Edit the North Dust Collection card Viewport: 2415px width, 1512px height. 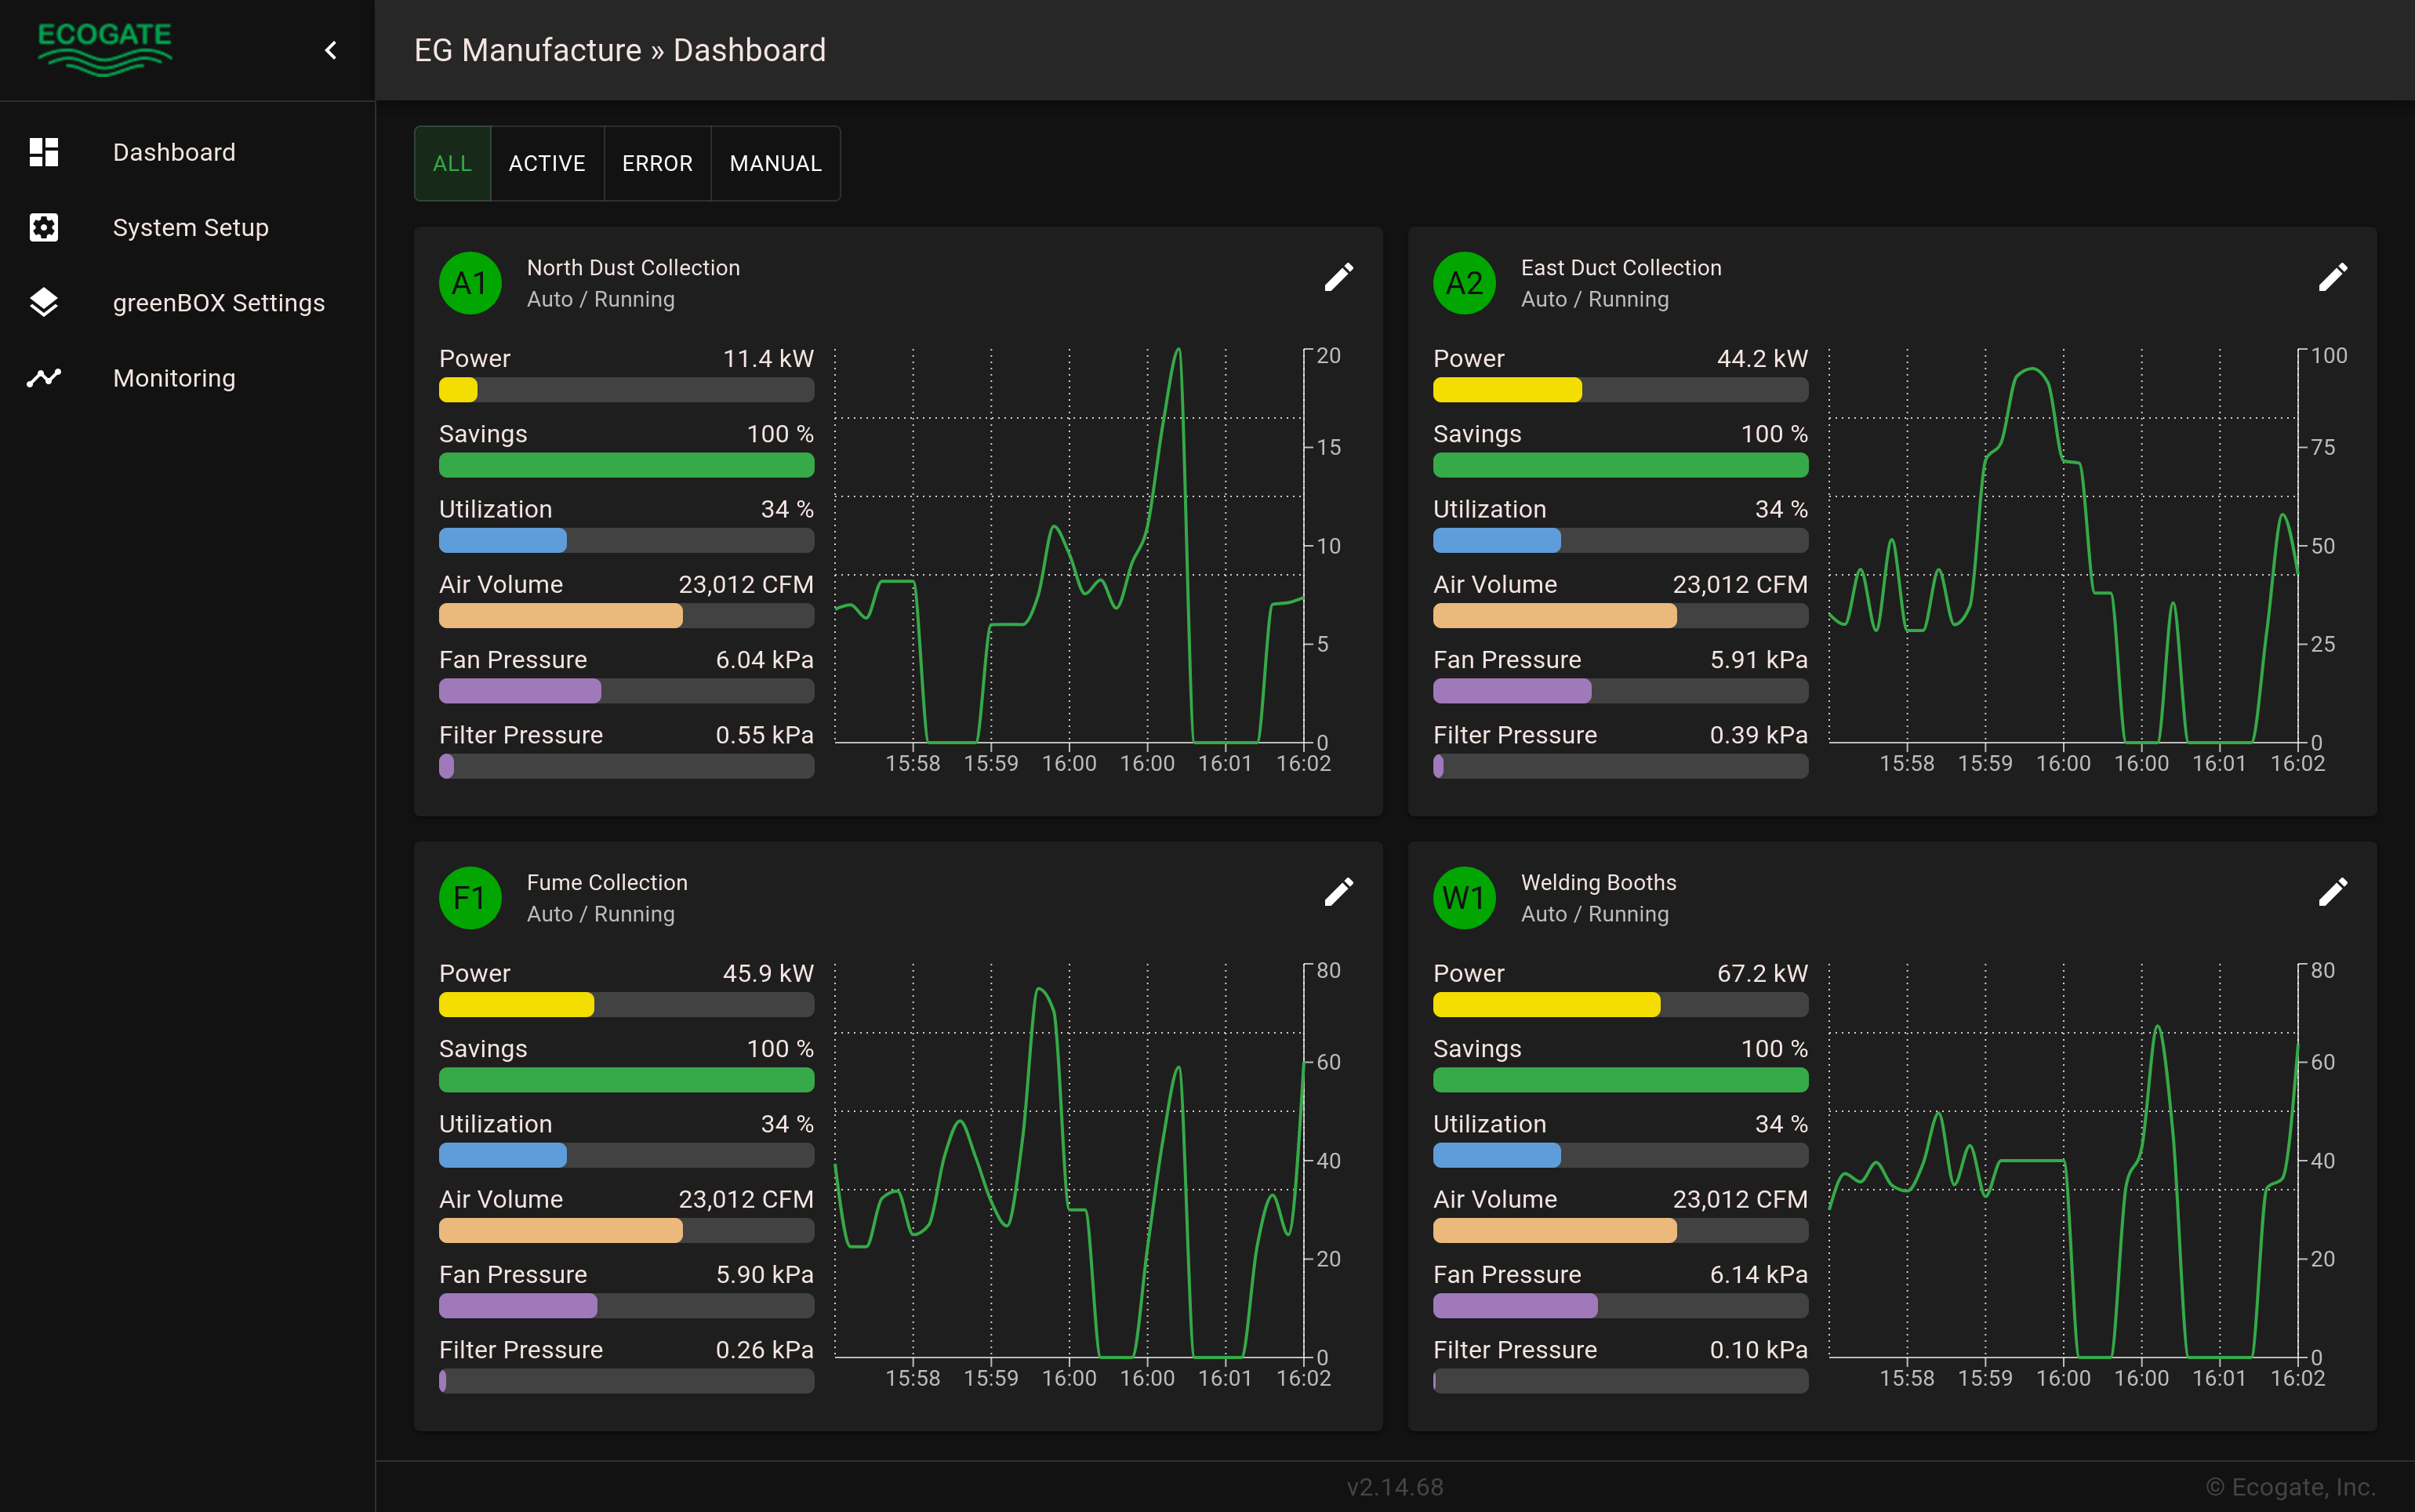click(x=1338, y=277)
